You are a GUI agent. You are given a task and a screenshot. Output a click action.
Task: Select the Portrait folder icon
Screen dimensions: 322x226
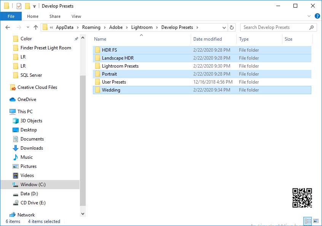(97, 74)
